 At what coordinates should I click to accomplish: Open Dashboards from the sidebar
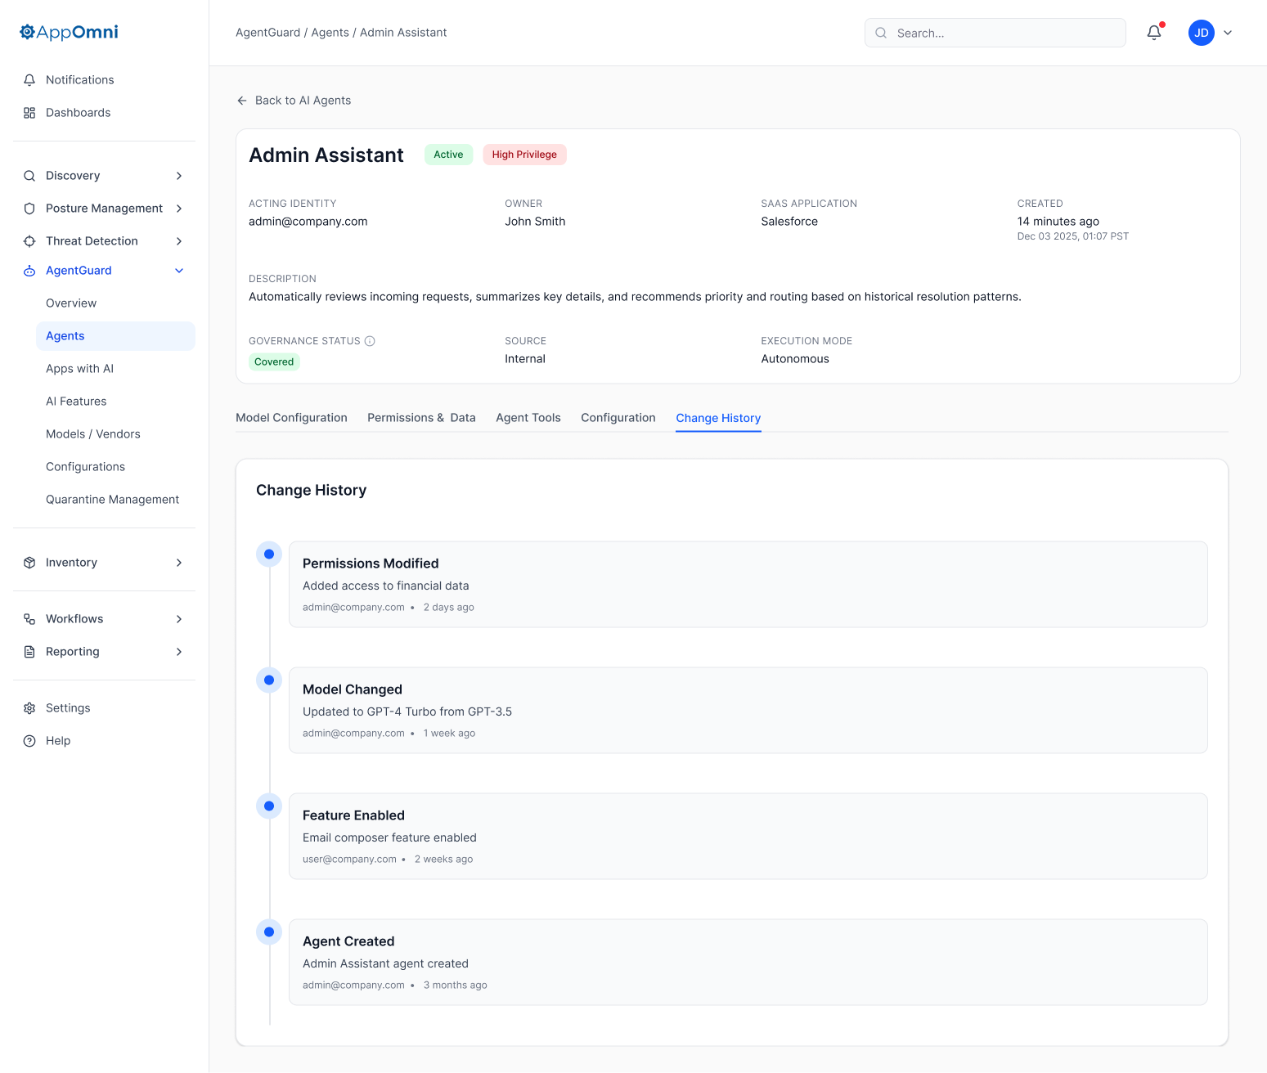click(x=78, y=113)
